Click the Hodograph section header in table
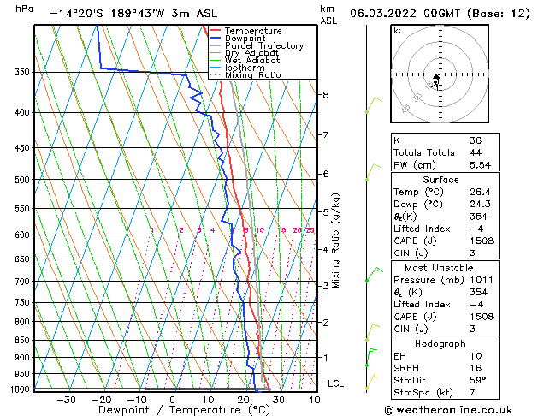 pos(438,343)
